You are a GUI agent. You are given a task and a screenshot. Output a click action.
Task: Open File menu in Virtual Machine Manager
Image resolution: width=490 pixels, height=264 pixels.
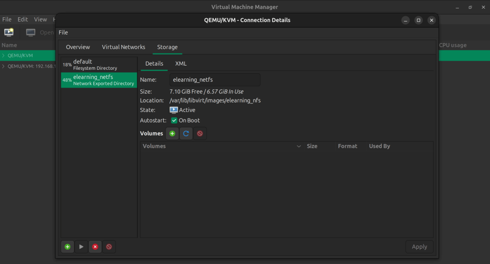click(7, 20)
